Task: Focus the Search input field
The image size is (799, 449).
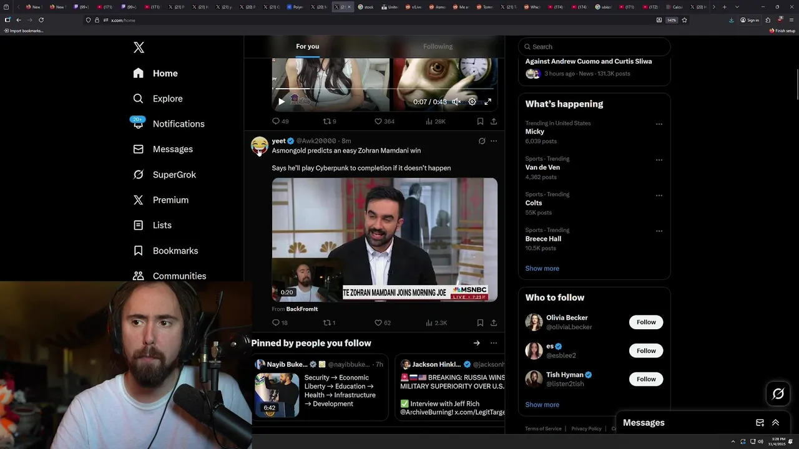Action: [x=594, y=47]
